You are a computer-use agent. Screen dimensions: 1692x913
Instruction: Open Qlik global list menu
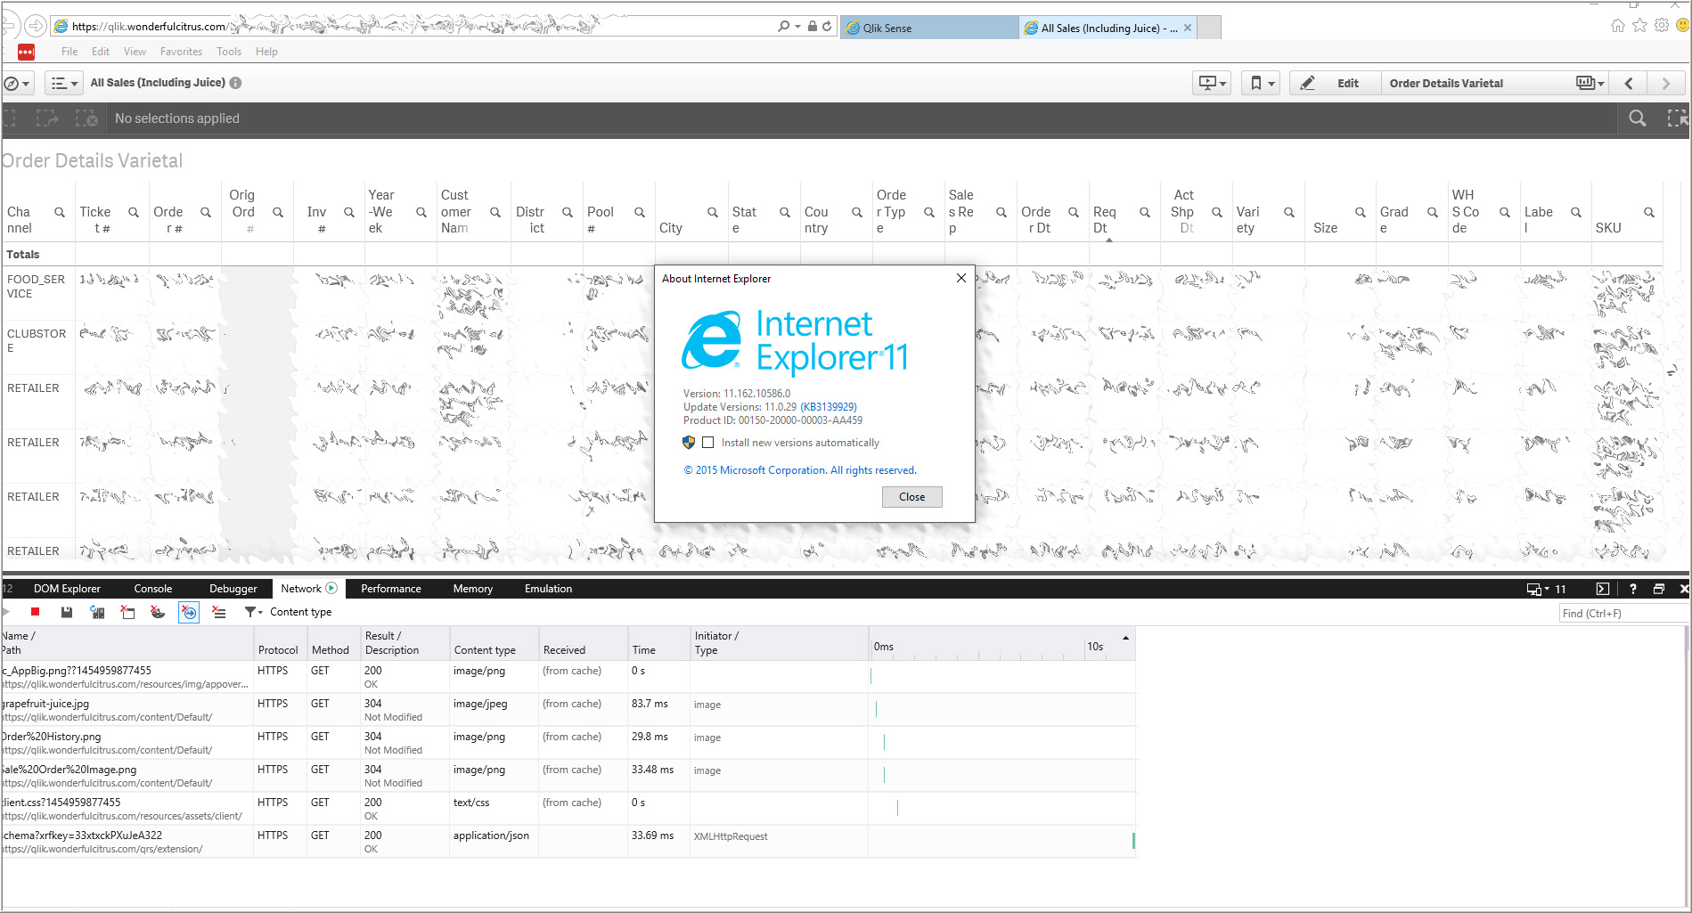(63, 83)
